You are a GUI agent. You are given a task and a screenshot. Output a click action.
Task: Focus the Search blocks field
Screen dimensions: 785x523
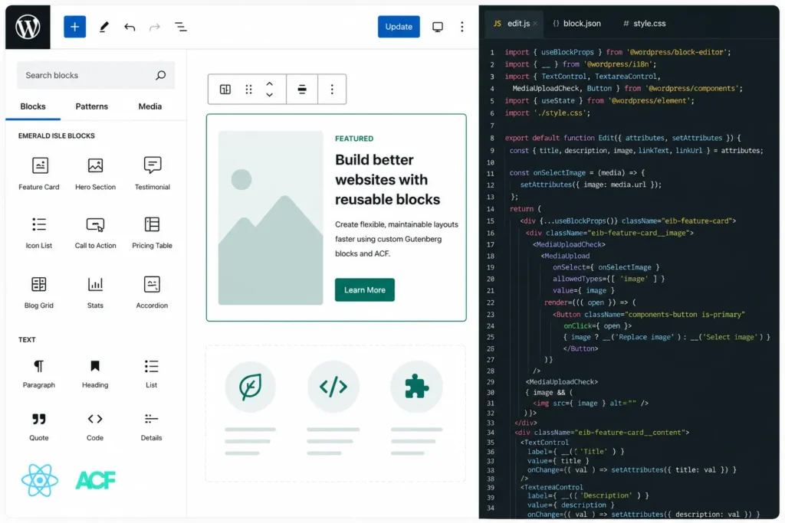[x=96, y=75]
